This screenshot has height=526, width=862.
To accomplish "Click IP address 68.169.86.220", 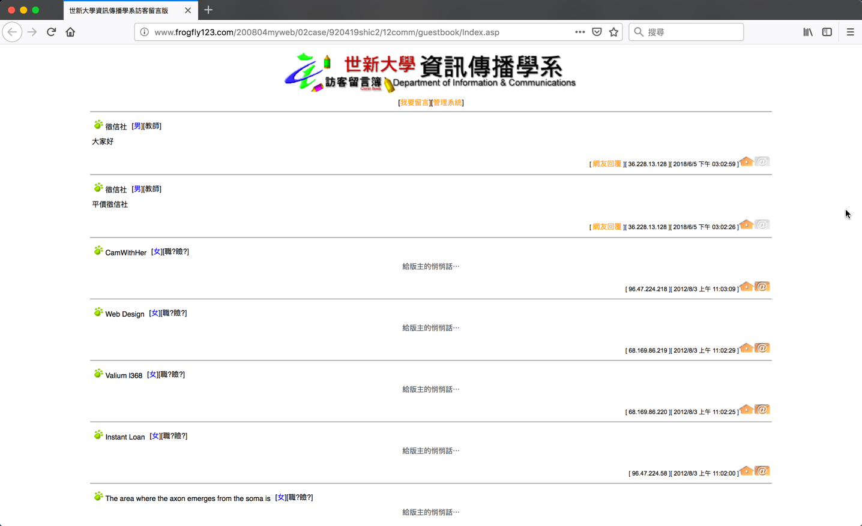I will click(648, 412).
